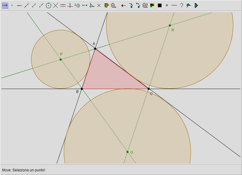Select vertex point A of the triangle
Screen dimensions: 242x175
[95, 49]
